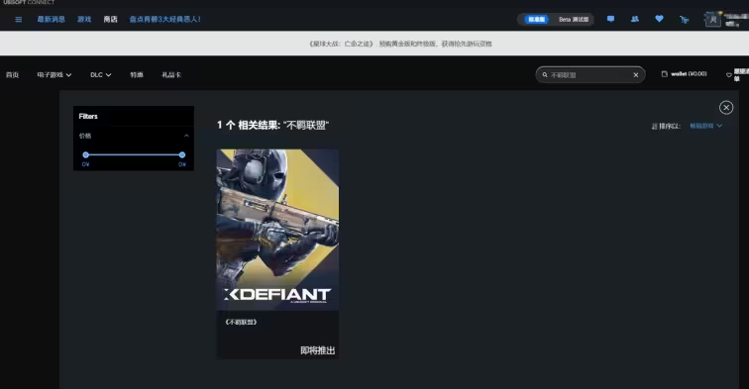
Task: Go to the 商店 tab
Action: 110,20
